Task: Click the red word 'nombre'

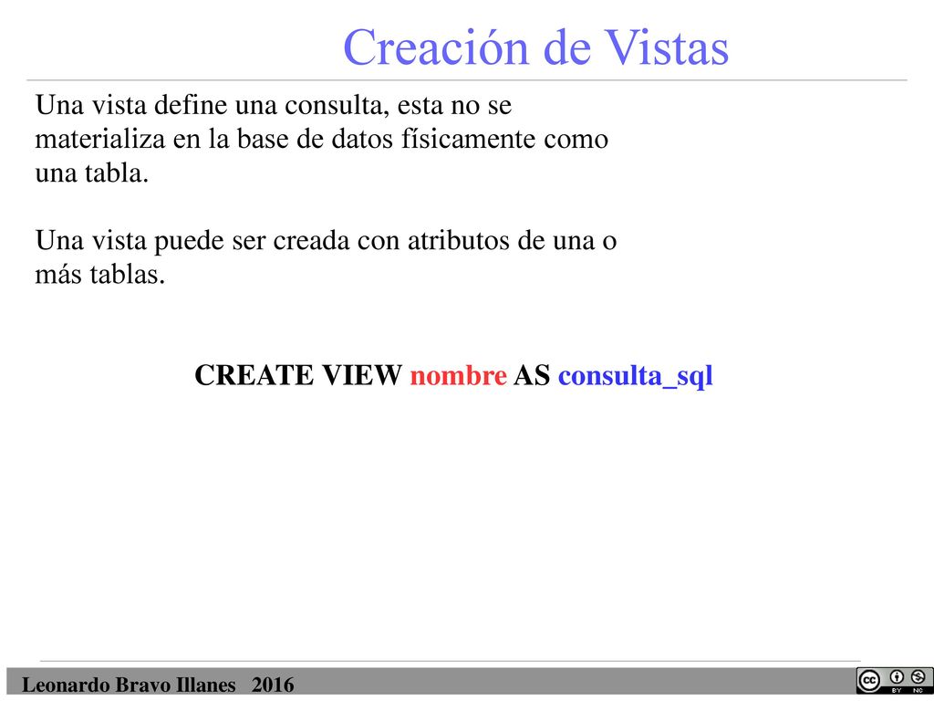Action: click(458, 375)
